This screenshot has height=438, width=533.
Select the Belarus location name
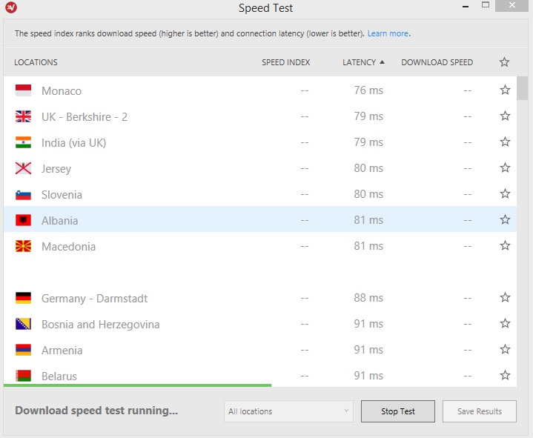[x=59, y=376]
